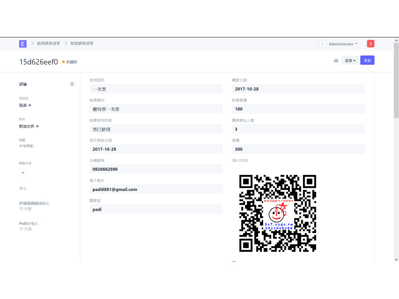Click the heart like icon
399x299 pixels.
(x=21, y=189)
